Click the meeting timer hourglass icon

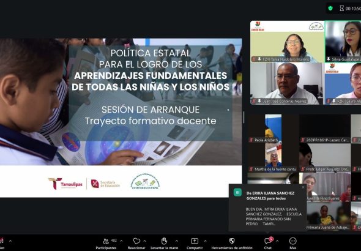point(342,9)
